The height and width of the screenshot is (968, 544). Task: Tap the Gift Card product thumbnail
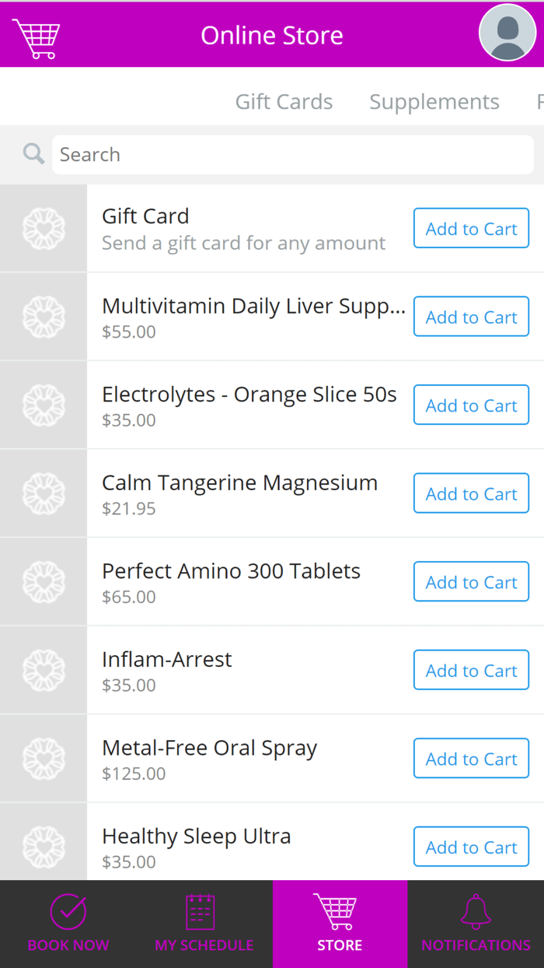pyautogui.click(x=44, y=229)
